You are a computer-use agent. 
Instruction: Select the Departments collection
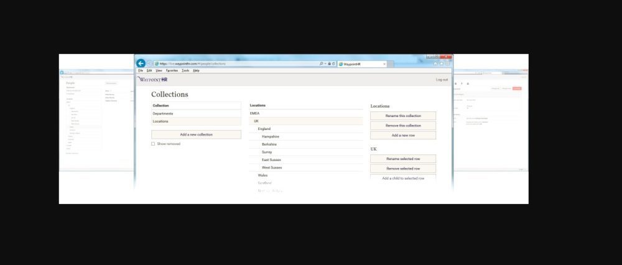[163, 114]
